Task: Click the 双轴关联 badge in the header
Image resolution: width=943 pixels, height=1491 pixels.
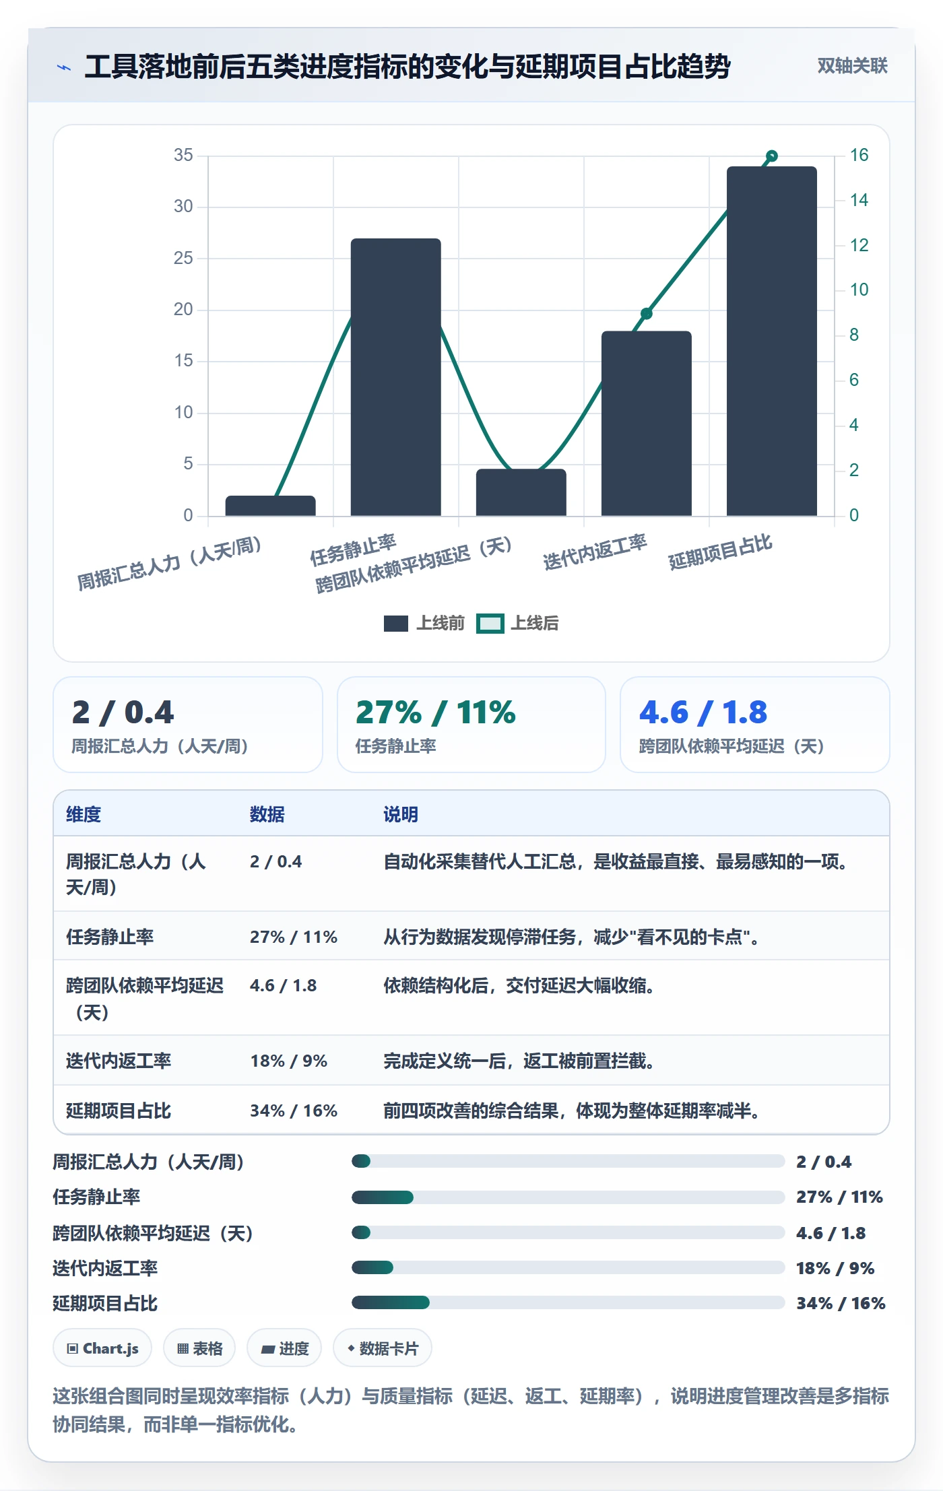Action: point(852,65)
